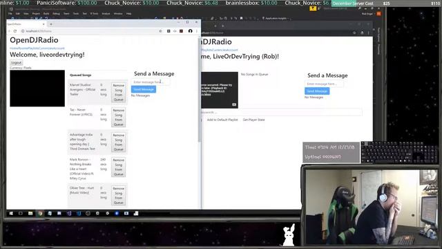This screenshot has height=249, width=442.
Task: Click the song search field in the right window
Action: click(282, 112)
